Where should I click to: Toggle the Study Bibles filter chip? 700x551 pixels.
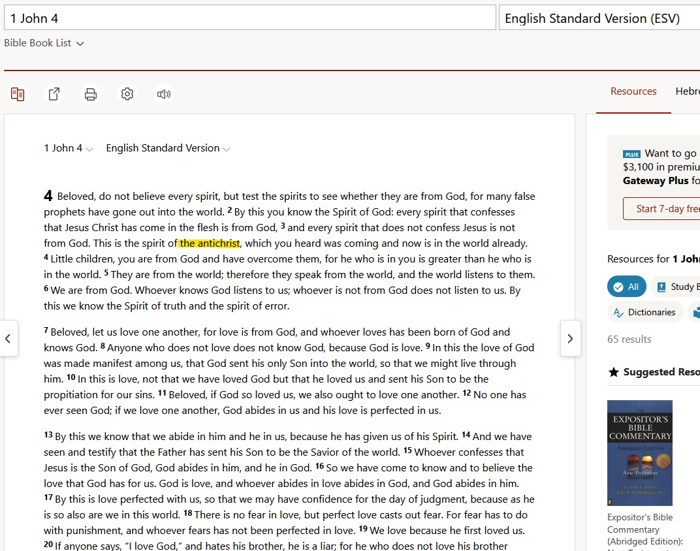pyautogui.click(x=675, y=287)
